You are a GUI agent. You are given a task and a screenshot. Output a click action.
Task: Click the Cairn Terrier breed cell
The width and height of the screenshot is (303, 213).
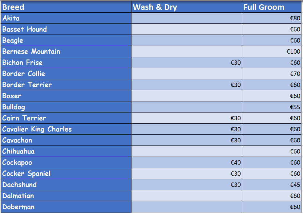(x=66, y=118)
